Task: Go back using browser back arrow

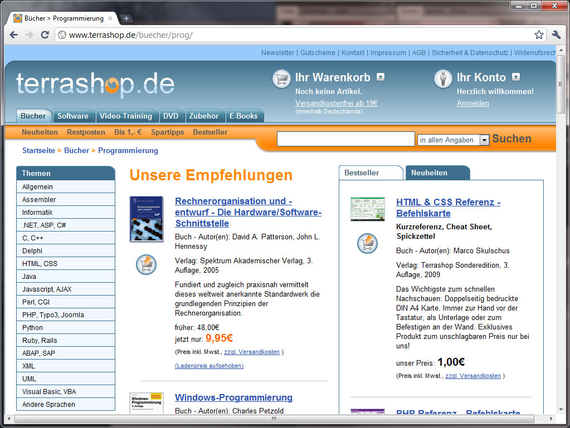Action: point(14,35)
